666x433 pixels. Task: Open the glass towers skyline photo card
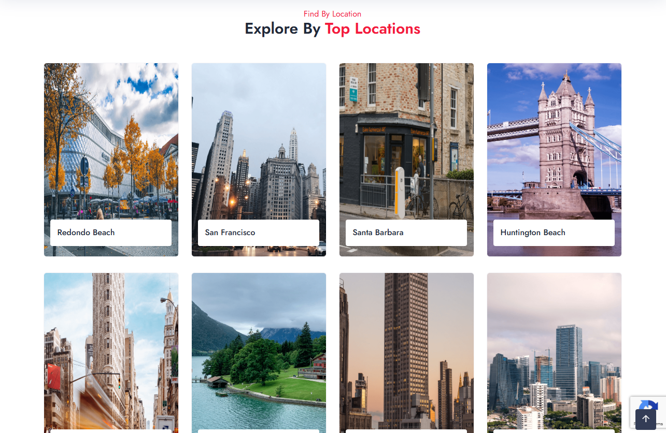point(554,352)
